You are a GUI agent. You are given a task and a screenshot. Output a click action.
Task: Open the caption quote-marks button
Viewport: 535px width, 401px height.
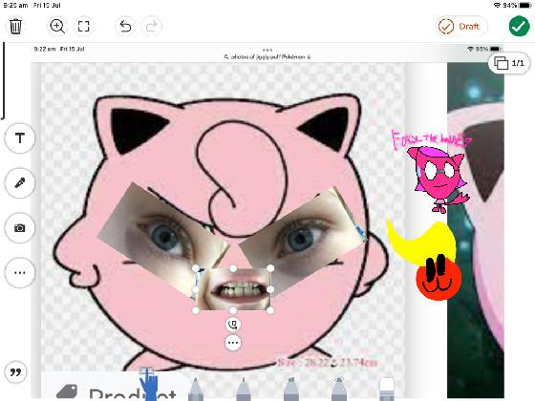coord(15,372)
